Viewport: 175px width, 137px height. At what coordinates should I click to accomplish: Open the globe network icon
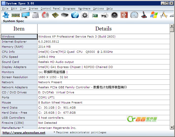pos(75,15)
